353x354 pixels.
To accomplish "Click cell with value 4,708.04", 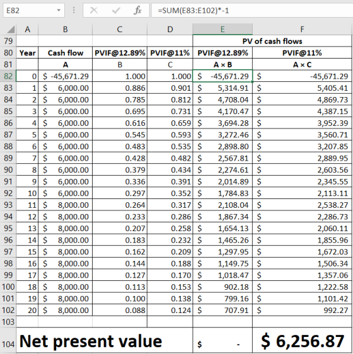I will (223, 100).
